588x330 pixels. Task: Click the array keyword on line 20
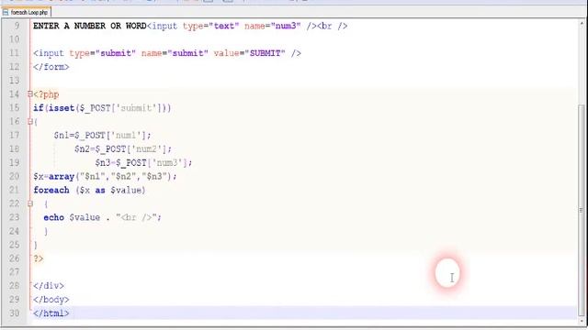coord(62,176)
